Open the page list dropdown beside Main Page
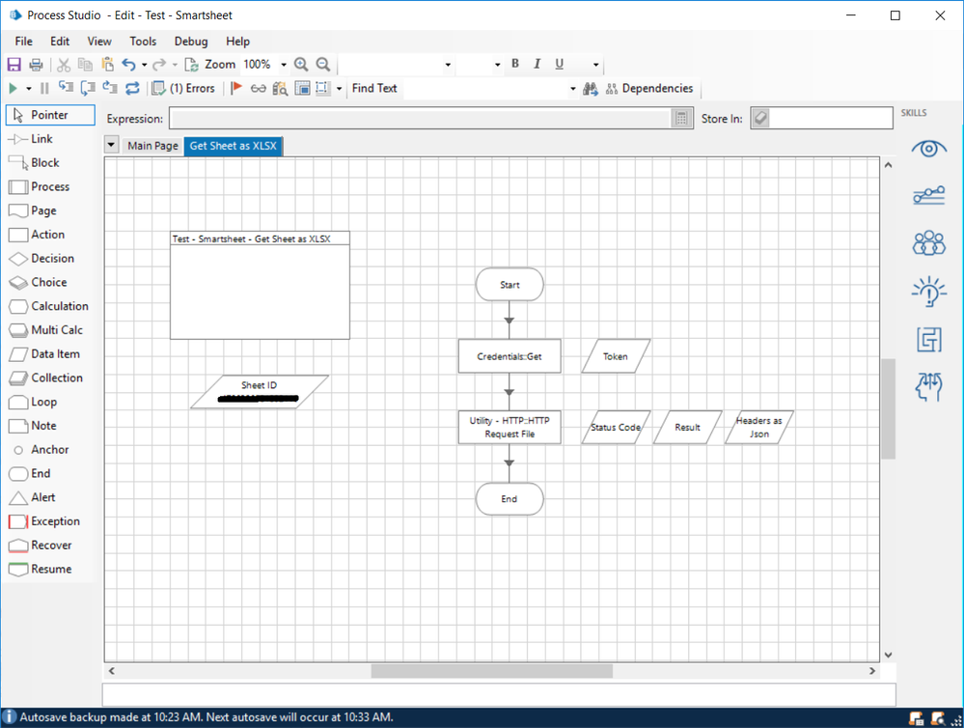This screenshot has height=728, width=964. tap(111, 146)
